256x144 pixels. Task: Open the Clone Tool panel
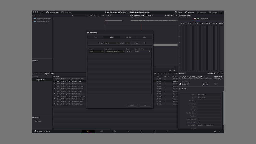pos(66,12)
